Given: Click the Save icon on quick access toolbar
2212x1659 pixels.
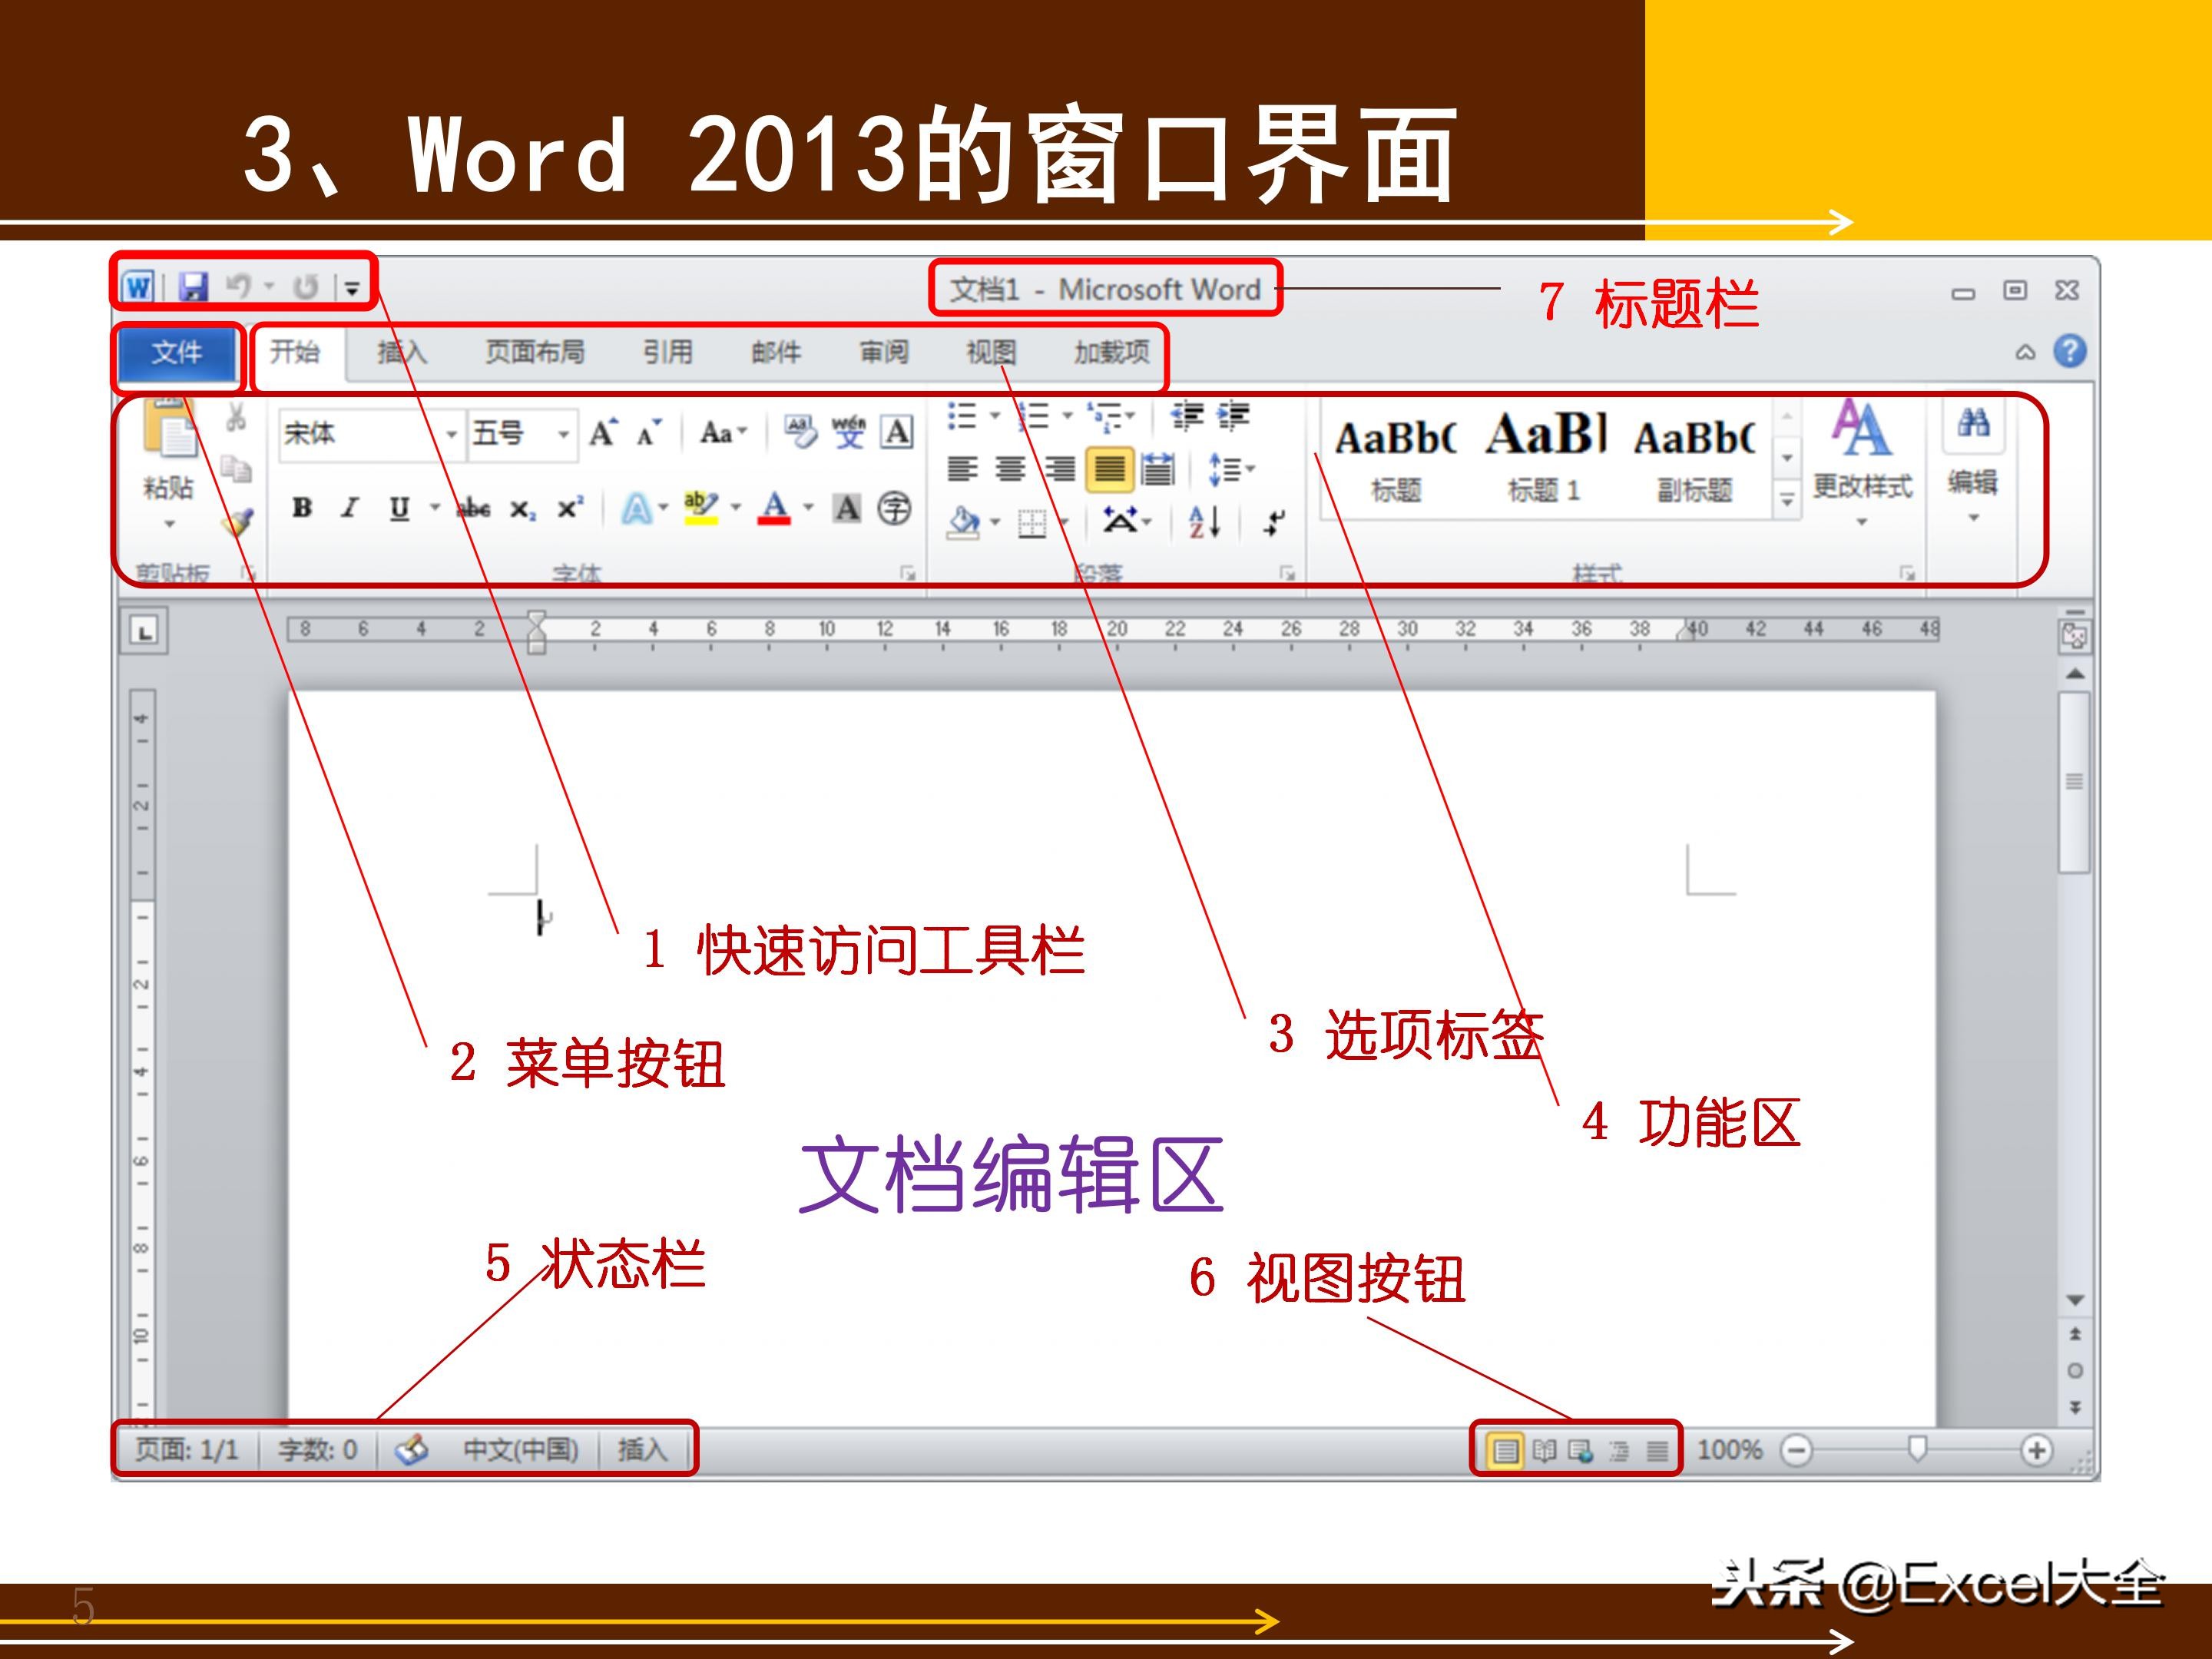Looking at the screenshot, I should [x=196, y=287].
